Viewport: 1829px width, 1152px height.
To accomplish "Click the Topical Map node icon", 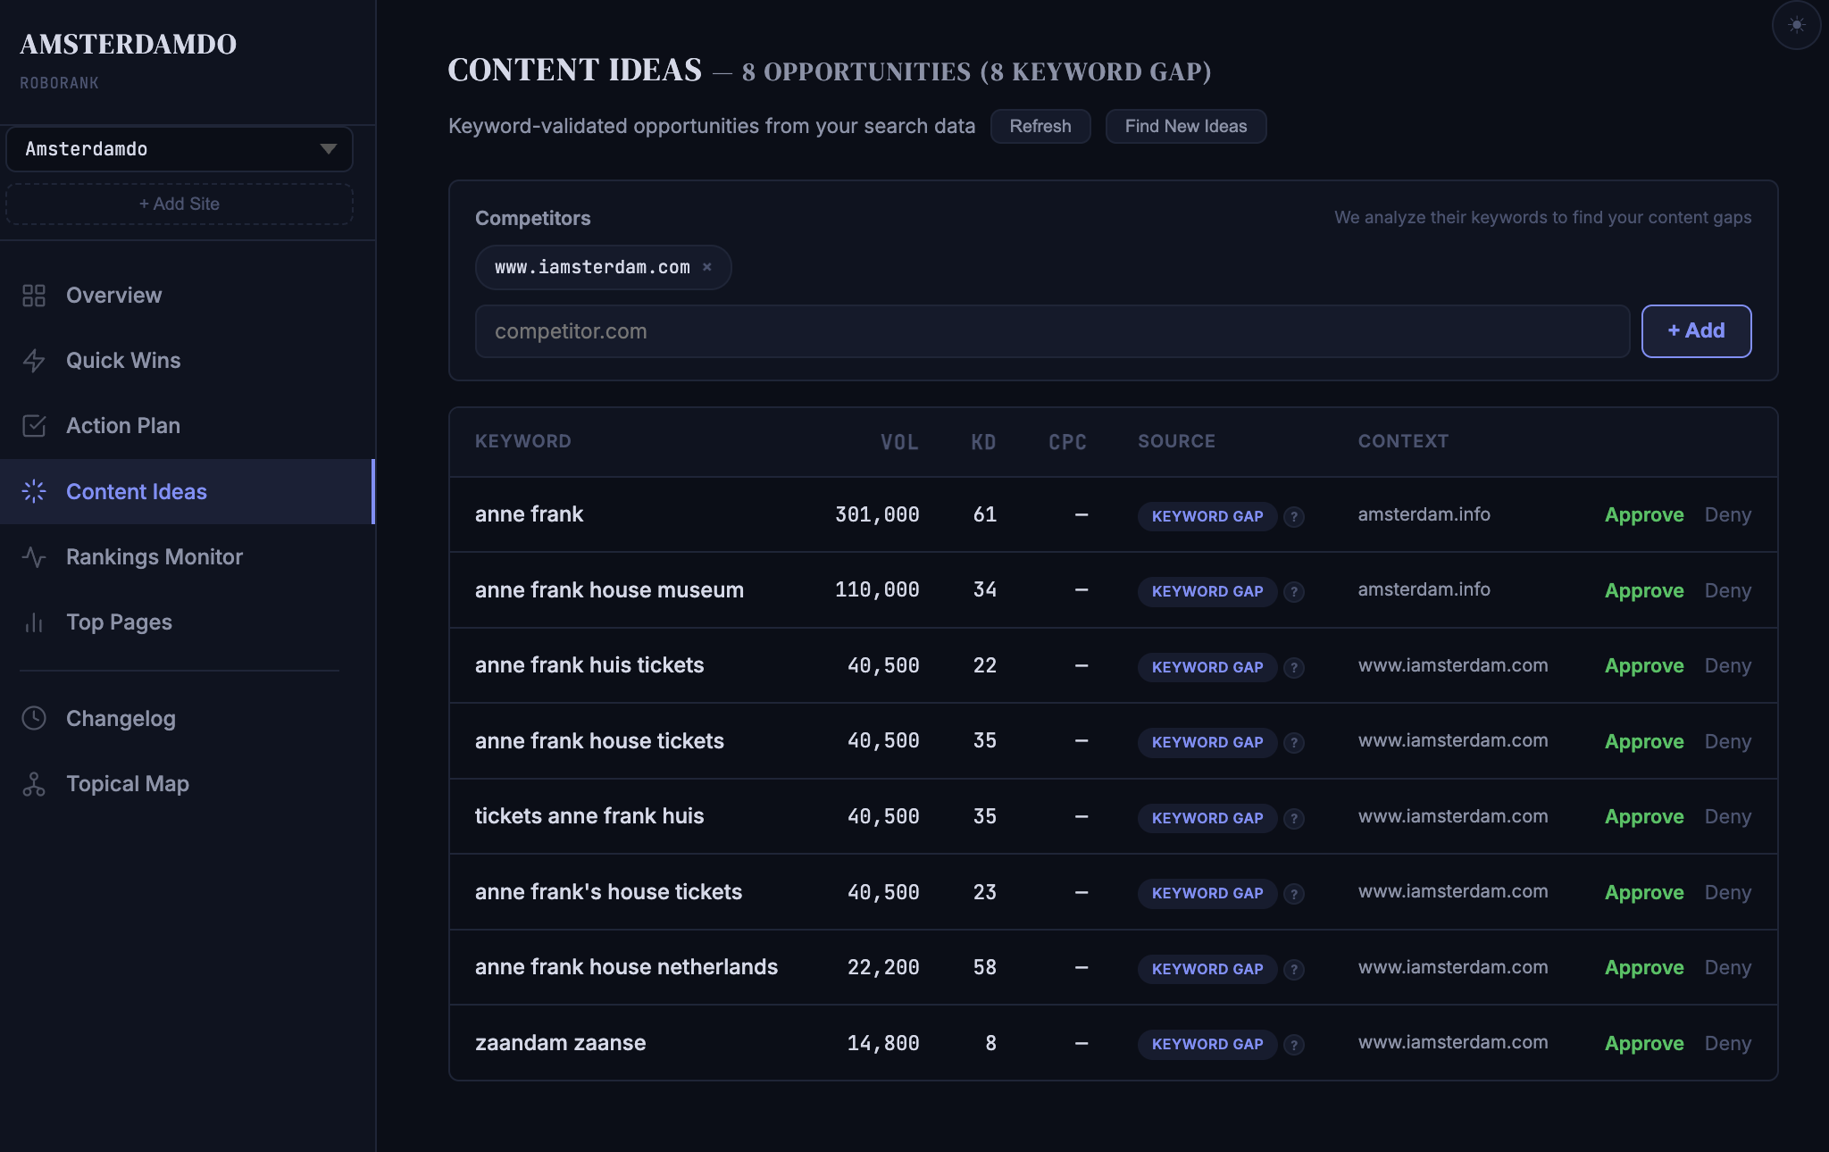I will click(x=34, y=783).
